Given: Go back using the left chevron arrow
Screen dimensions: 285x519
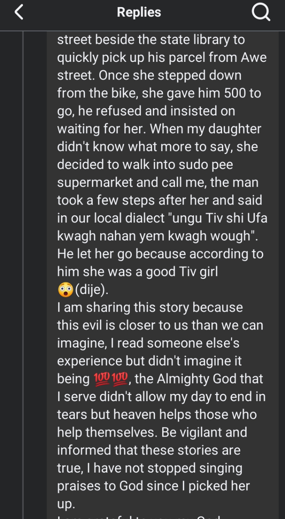Looking at the screenshot, I should (x=19, y=13).
